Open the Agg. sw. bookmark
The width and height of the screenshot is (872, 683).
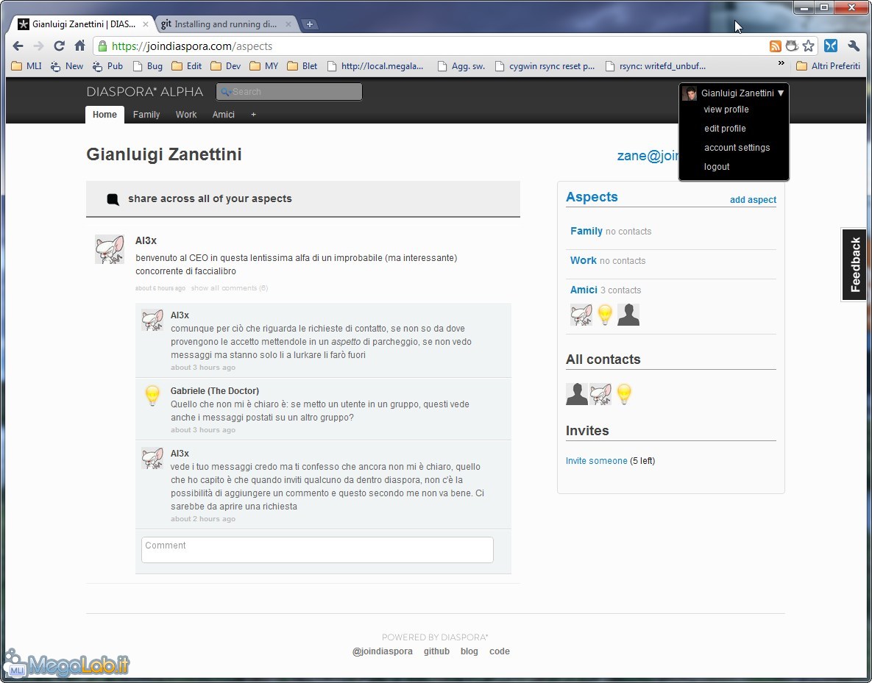click(461, 66)
